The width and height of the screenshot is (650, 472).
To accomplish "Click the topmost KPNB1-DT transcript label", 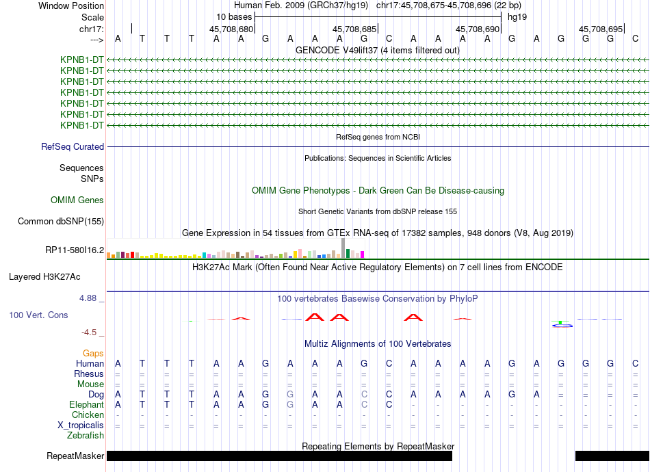I will coord(82,60).
